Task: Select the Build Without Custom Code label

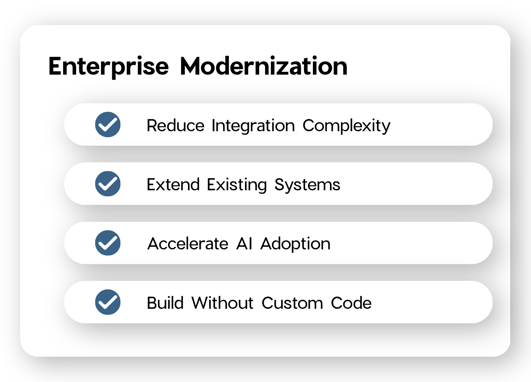Action: (x=259, y=303)
